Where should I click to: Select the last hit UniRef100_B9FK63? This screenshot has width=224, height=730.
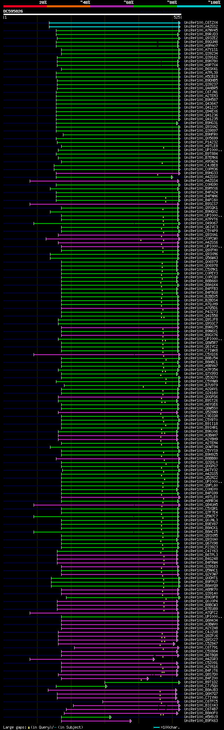coord(201,721)
